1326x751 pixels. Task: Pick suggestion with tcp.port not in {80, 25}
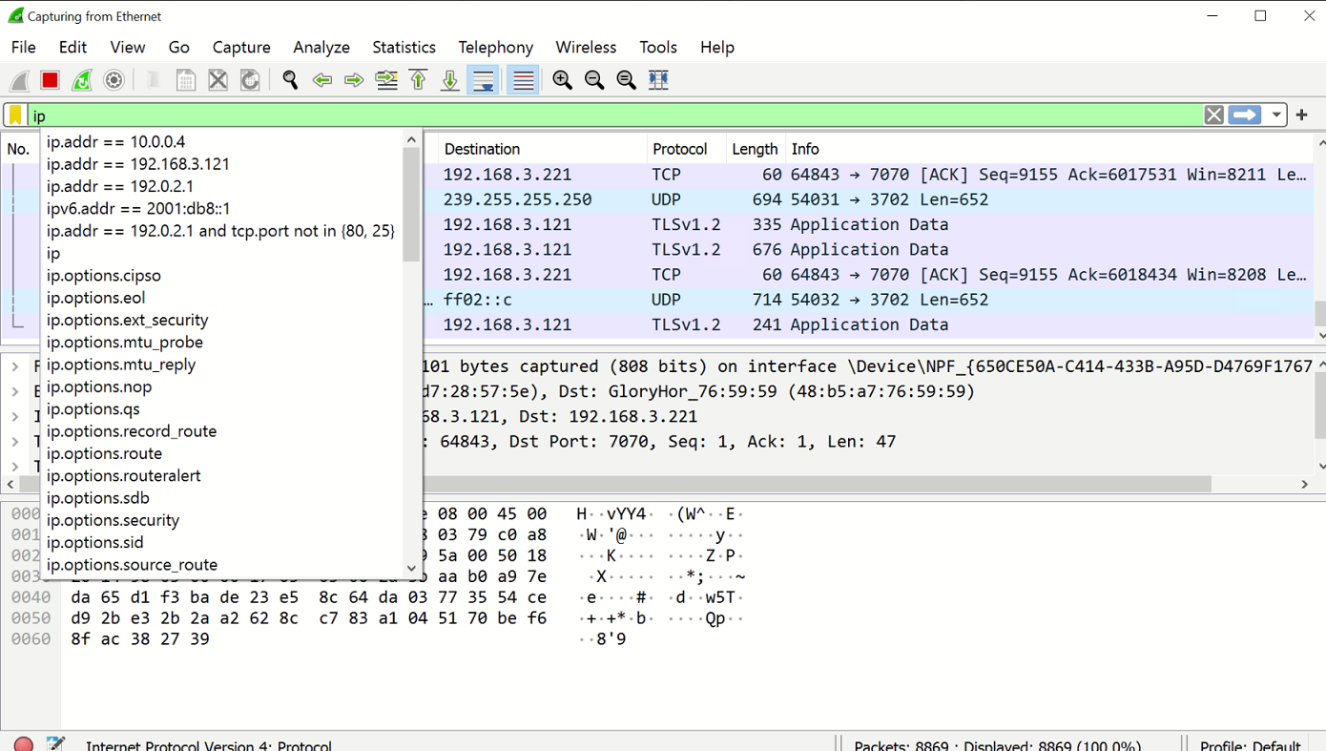coord(221,231)
